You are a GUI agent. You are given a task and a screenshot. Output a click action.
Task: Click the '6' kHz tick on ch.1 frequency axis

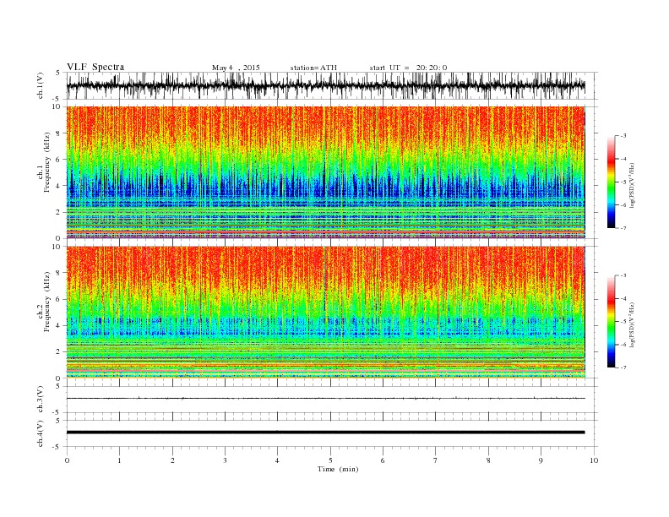coord(59,160)
